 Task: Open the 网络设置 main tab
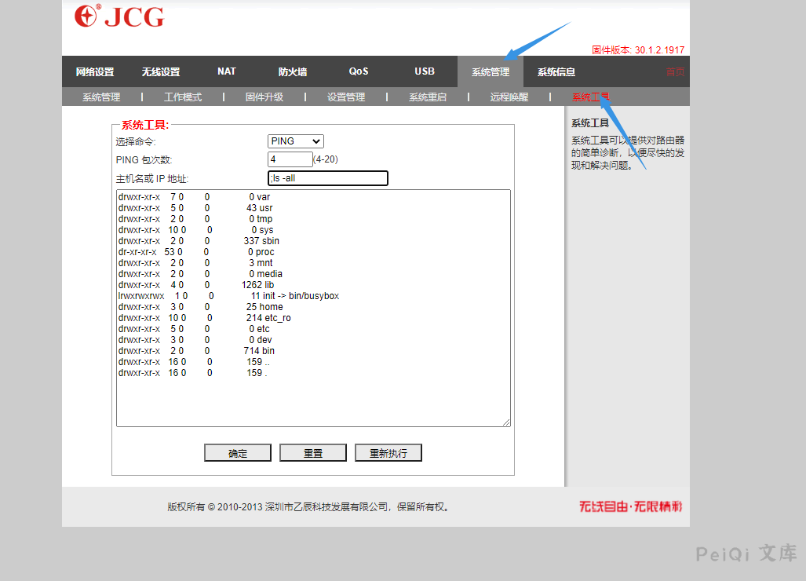[95, 72]
